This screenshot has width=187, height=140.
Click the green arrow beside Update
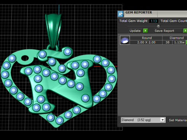[x=145, y=31]
